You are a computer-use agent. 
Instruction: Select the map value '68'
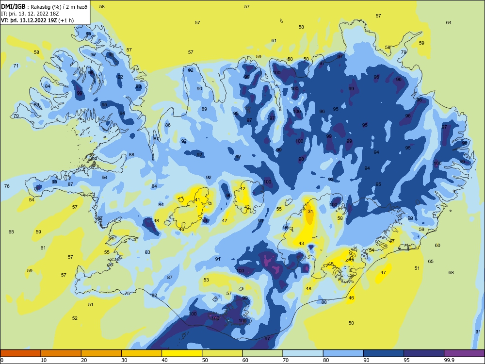point(451,273)
